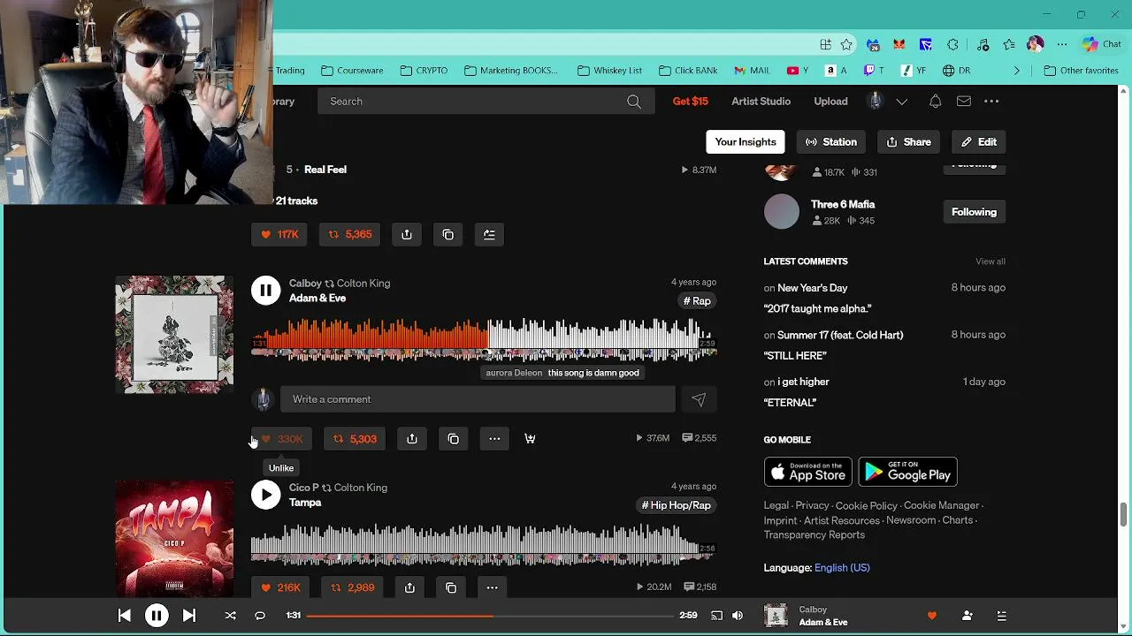The width and height of the screenshot is (1132, 636).
Task: Click the buy cart icon for Adam & Eve
Action: [x=530, y=439]
